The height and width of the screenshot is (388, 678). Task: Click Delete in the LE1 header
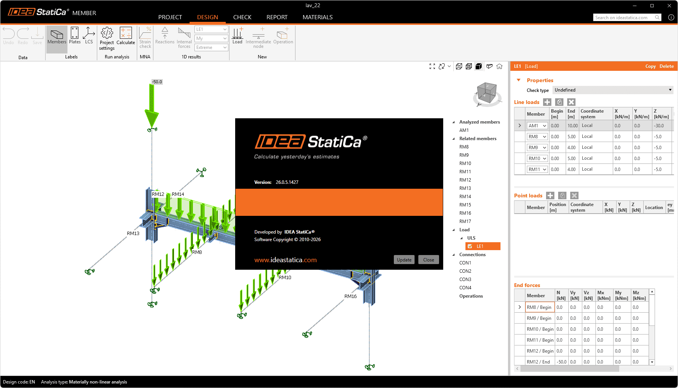pos(667,66)
